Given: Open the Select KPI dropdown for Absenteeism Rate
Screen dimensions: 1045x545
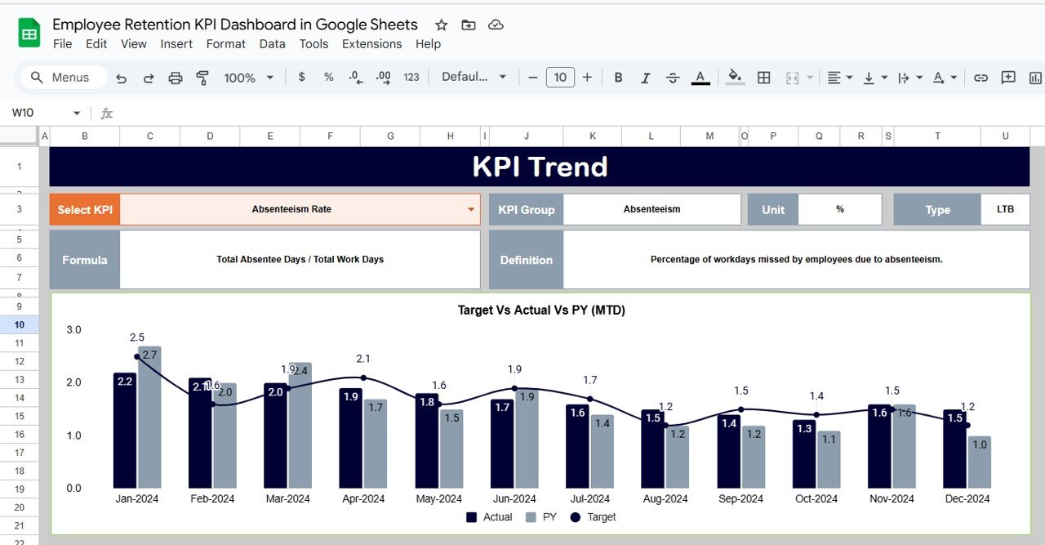Looking at the screenshot, I should (471, 209).
